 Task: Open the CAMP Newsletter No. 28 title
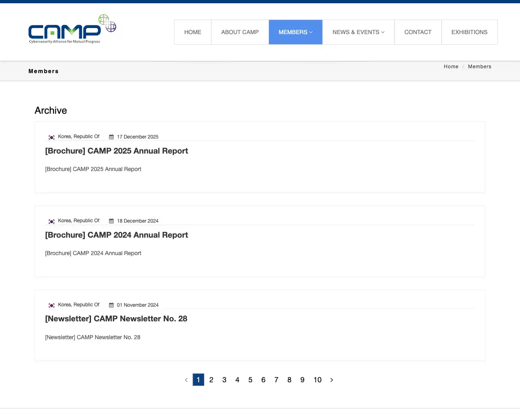116,319
